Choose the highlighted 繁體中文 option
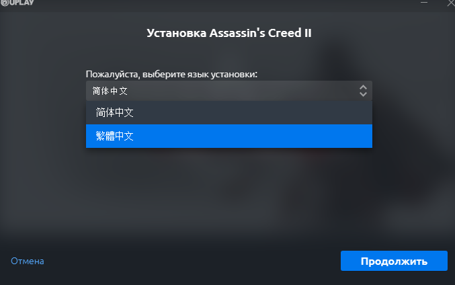 229,136
